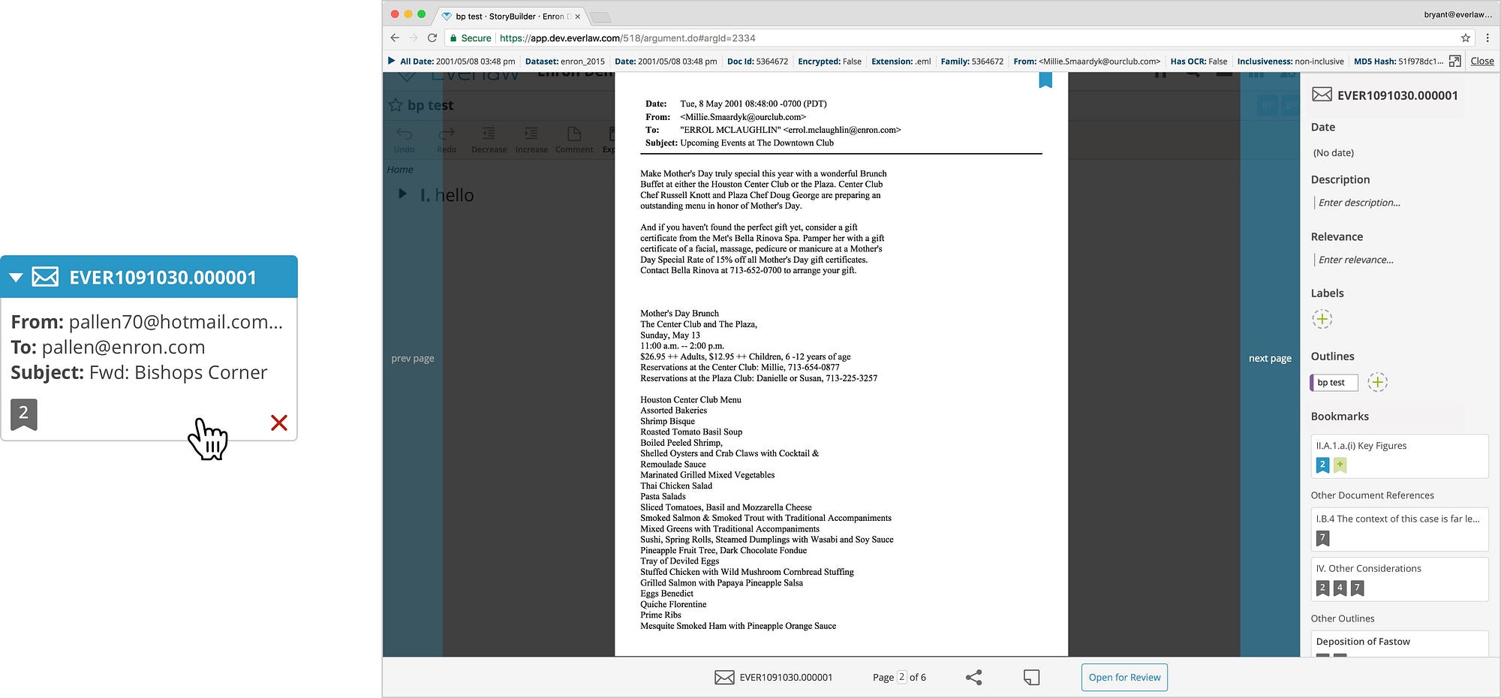Jump to page 7 bookmark under I.B.4 reference
Screen dimensions: 1501x698
(1322, 538)
